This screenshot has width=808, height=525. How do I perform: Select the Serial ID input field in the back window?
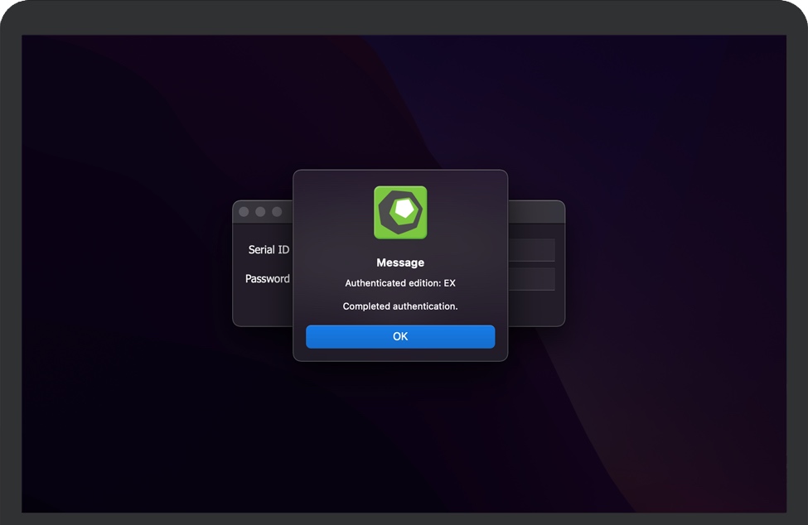coord(531,249)
